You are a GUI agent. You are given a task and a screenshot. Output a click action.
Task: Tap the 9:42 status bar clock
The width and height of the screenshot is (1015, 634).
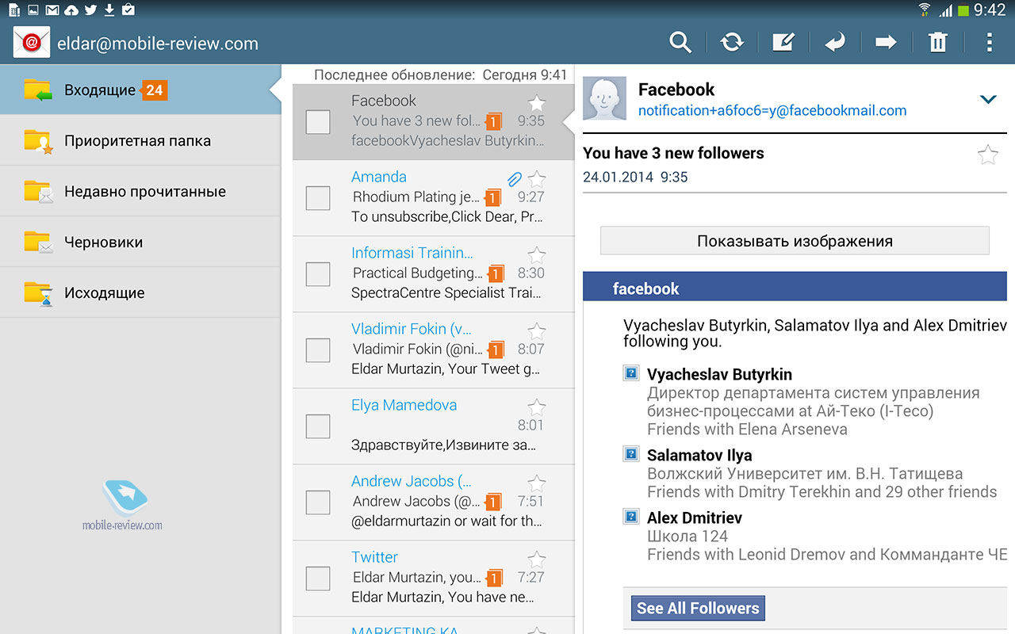(x=990, y=10)
